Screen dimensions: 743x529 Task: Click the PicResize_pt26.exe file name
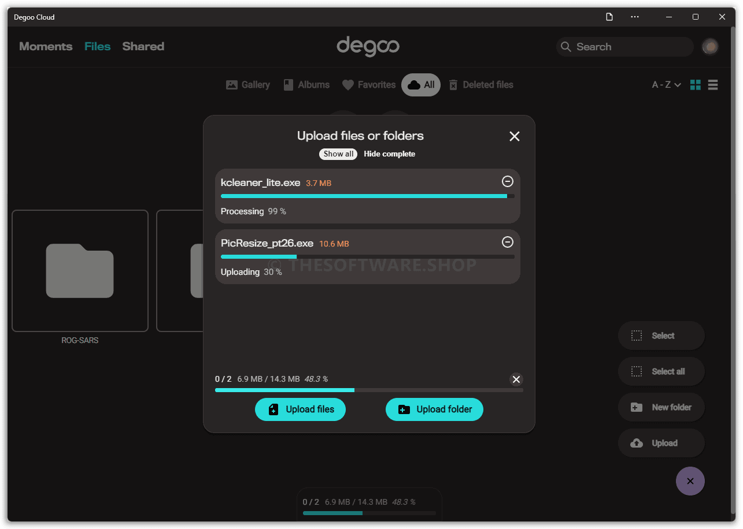(x=267, y=243)
